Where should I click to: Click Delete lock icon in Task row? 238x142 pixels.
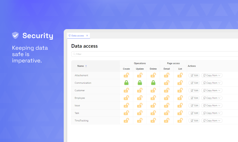tap(153, 113)
